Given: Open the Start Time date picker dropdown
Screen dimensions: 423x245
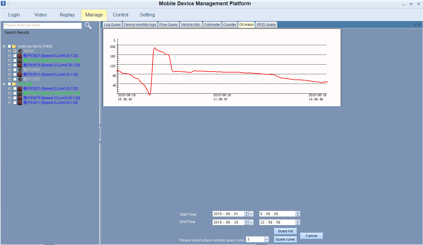Looking at the screenshot, I should pyautogui.click(x=251, y=214).
